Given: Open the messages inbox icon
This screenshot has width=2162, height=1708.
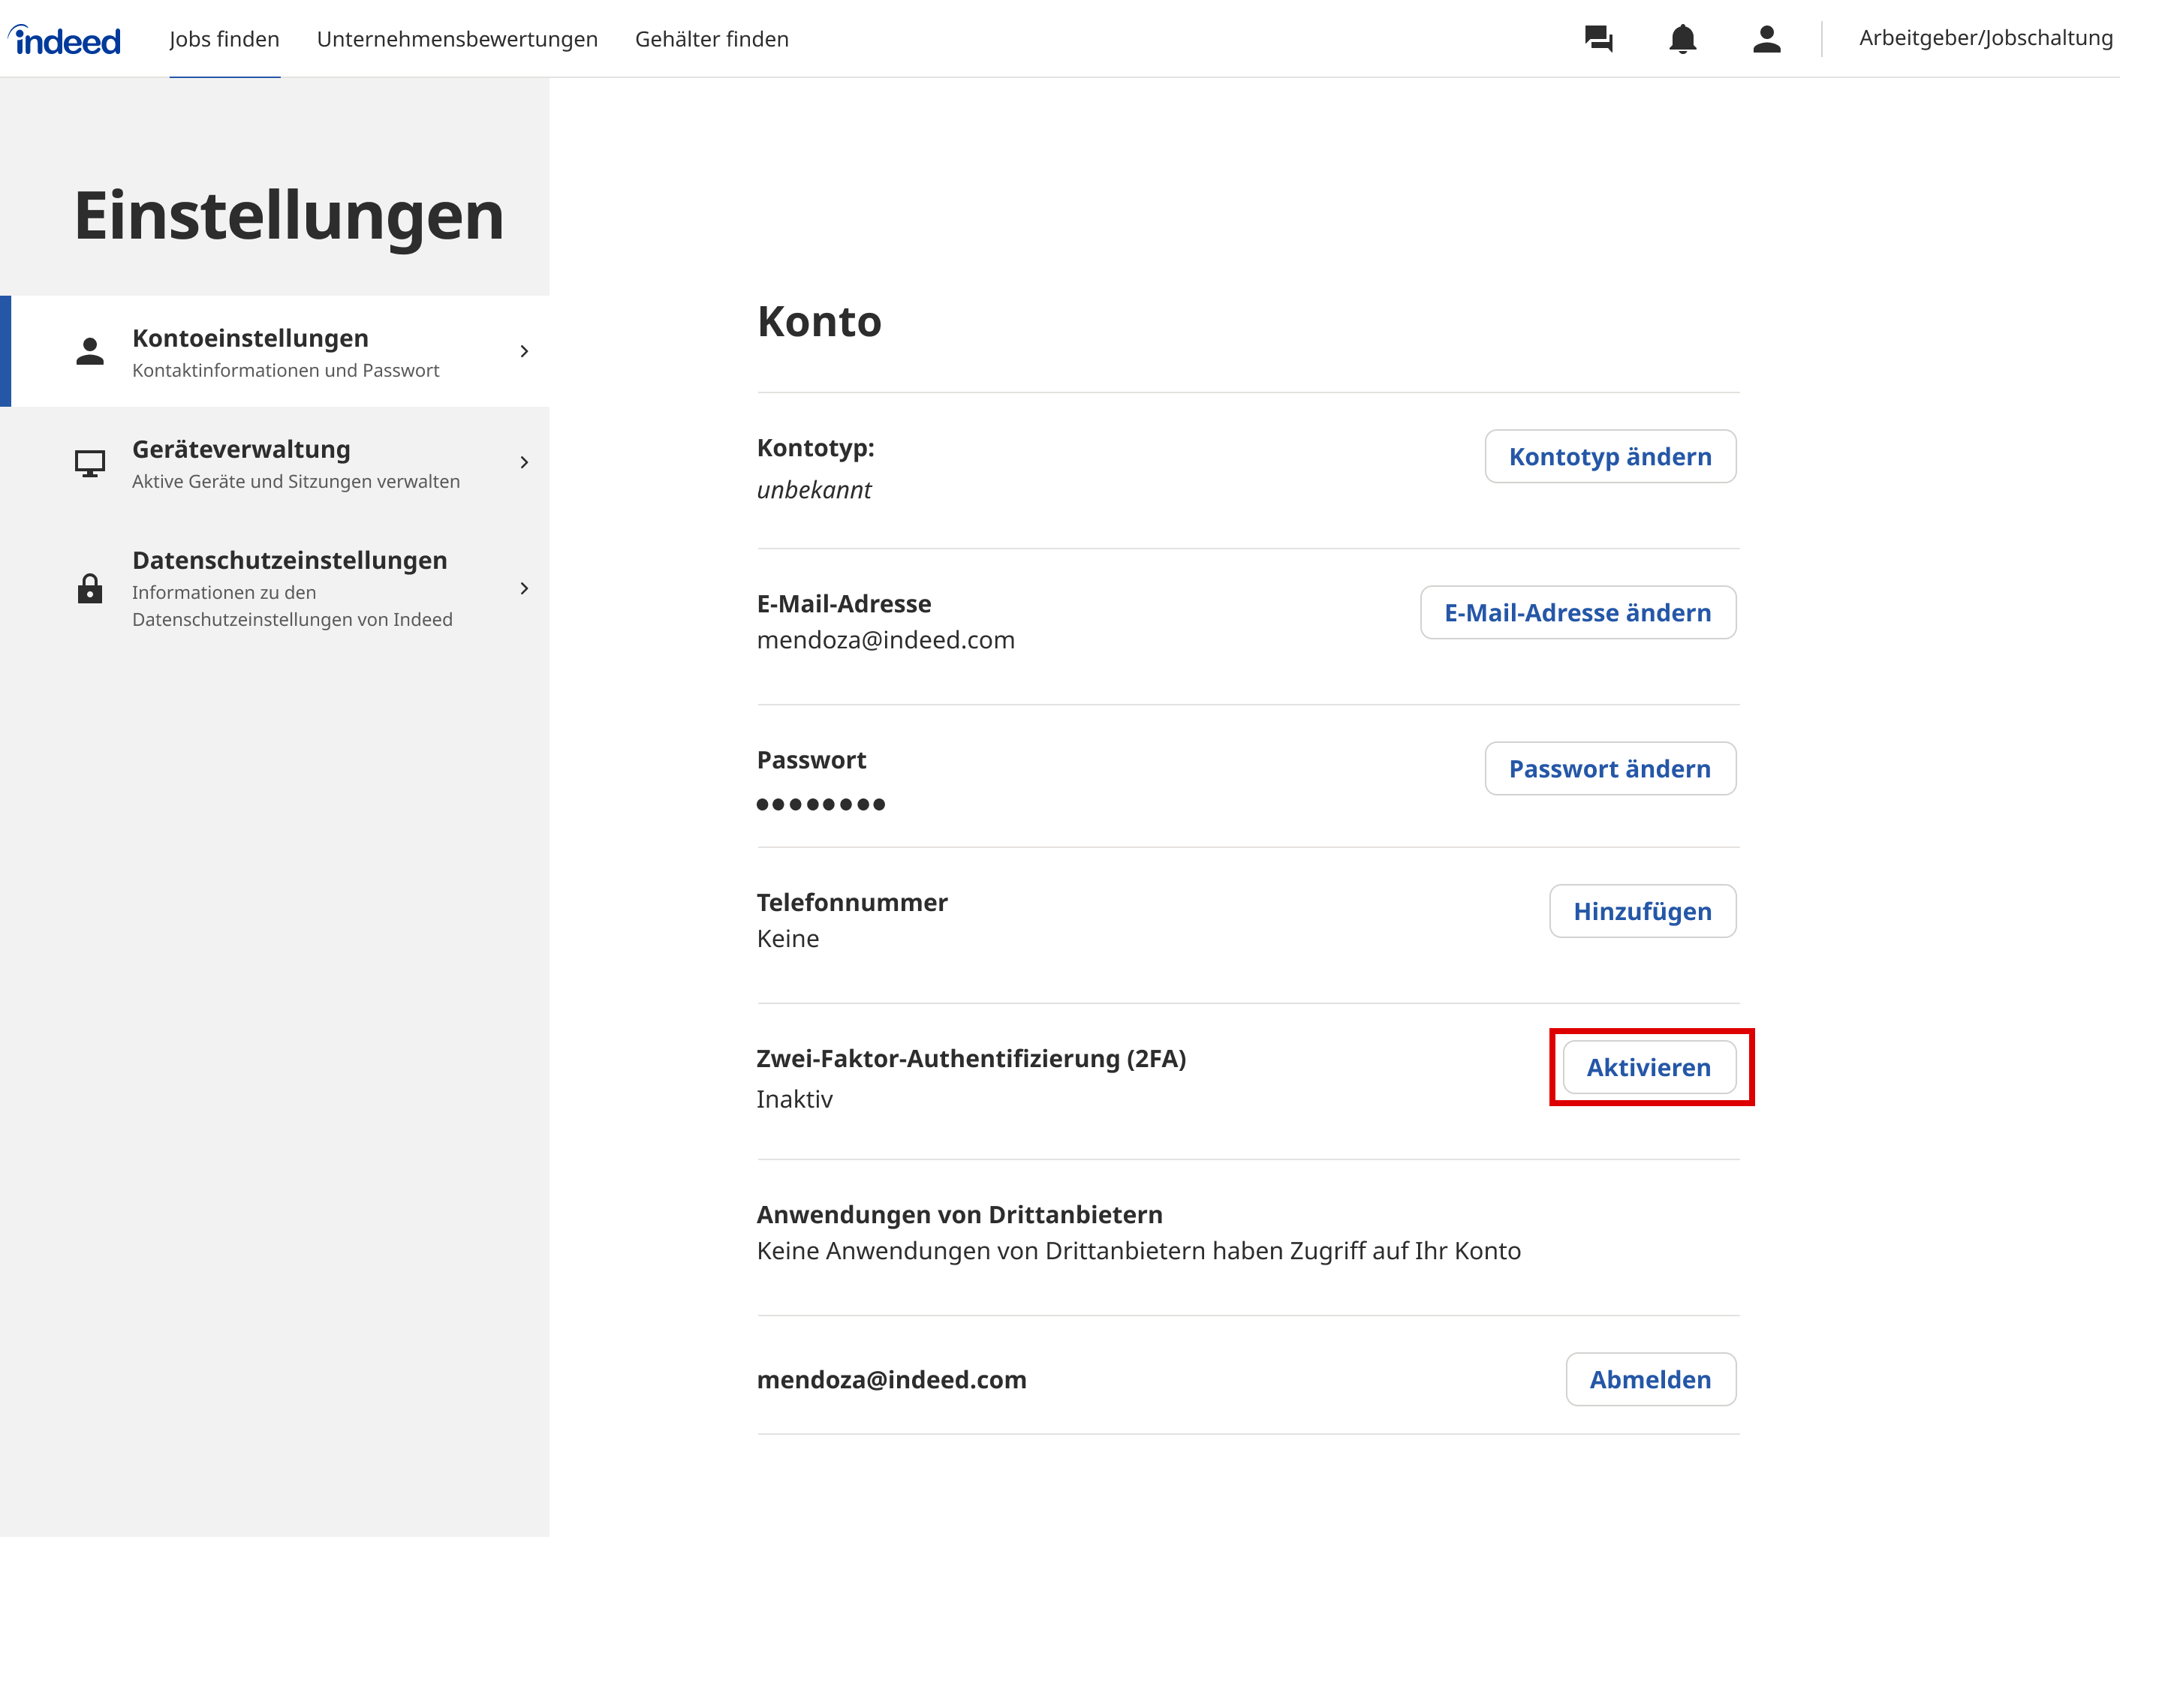Looking at the screenshot, I should 1597,39.
